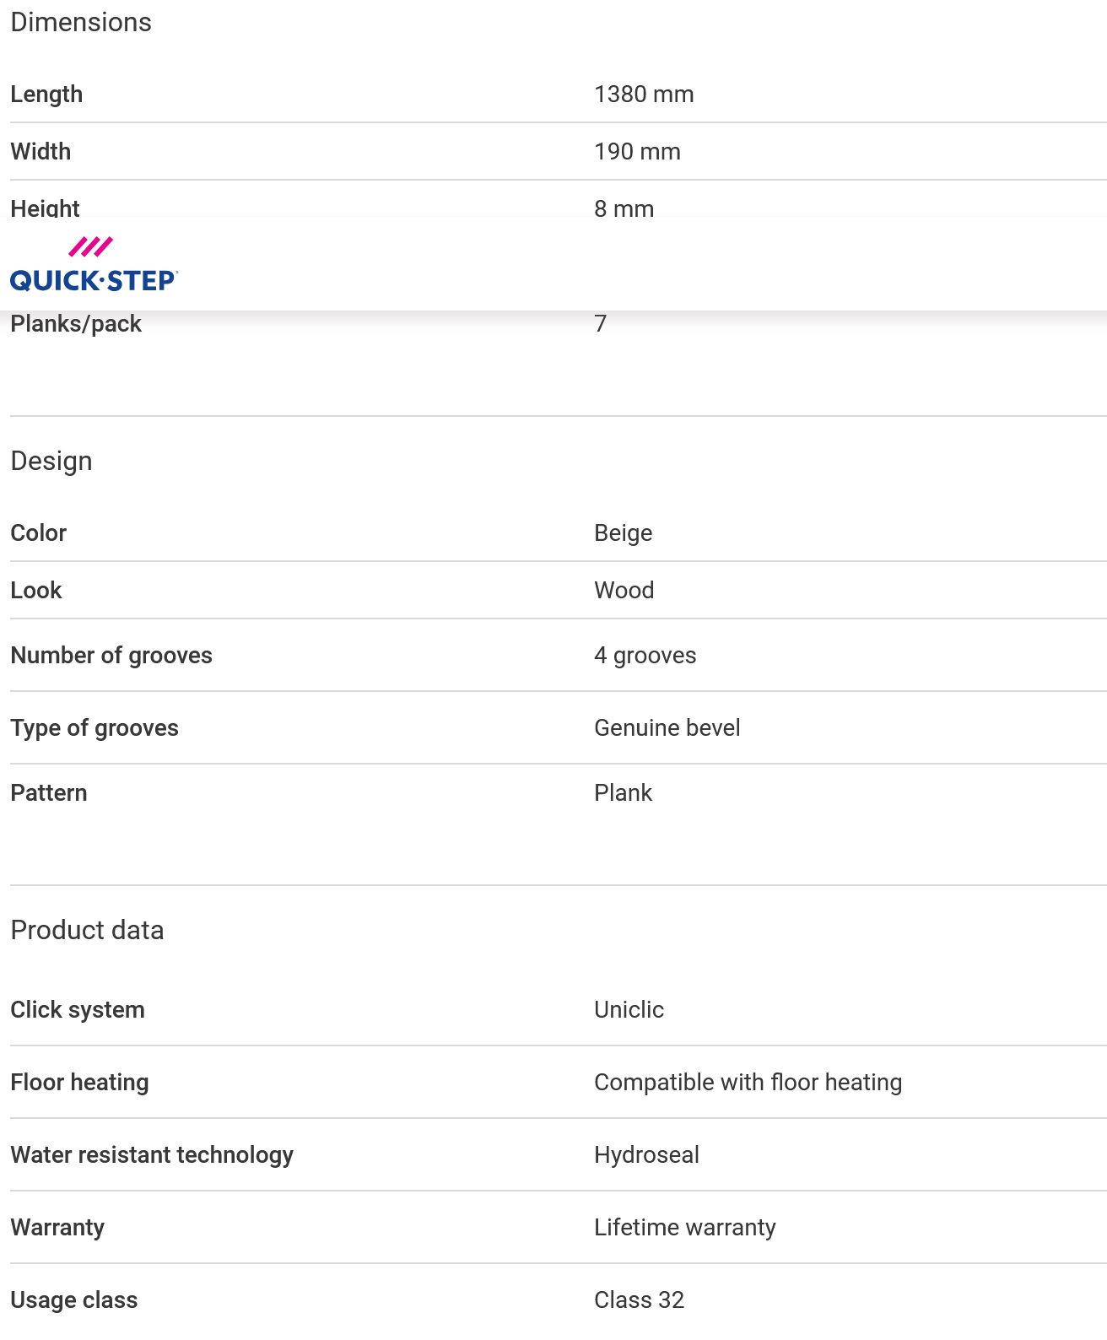Click the Product data section heading

tap(87, 930)
